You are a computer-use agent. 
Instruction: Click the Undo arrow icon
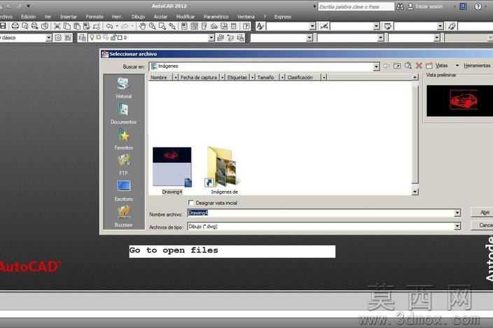[109, 26]
